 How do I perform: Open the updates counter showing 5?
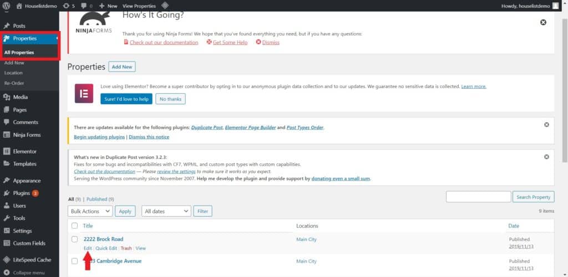tap(68, 6)
